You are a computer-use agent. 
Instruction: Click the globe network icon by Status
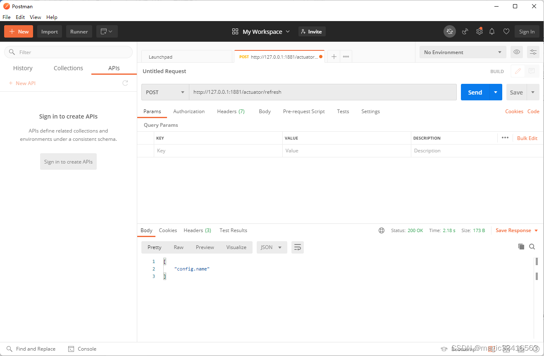click(382, 230)
